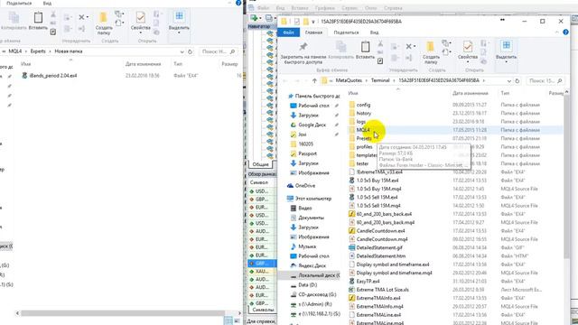Click horizontal scrollbar in left Explorer window
This screenshot has width=578, height=325.
(x=123, y=313)
